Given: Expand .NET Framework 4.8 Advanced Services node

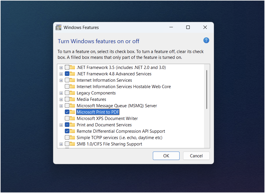Looking at the screenshot, I should tap(61, 74).
